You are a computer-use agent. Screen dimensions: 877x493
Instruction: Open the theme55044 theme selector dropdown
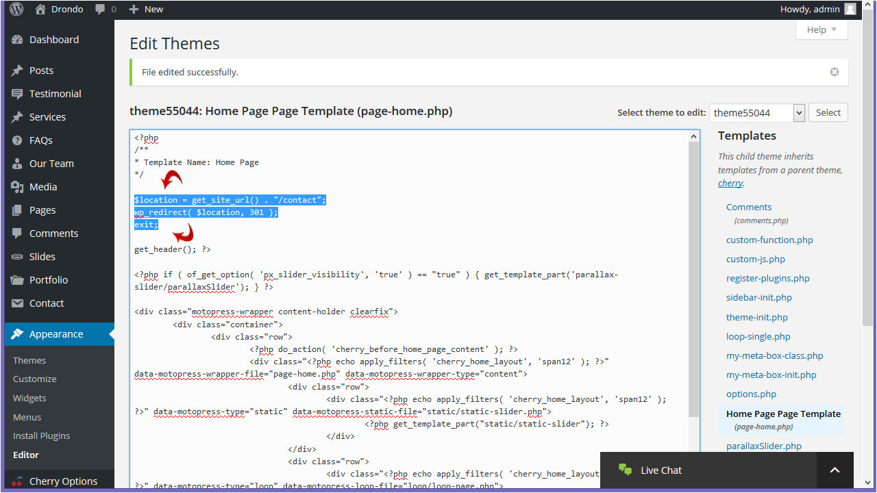[756, 113]
